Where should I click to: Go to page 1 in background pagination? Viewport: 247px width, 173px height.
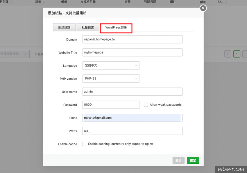(x=237, y=54)
